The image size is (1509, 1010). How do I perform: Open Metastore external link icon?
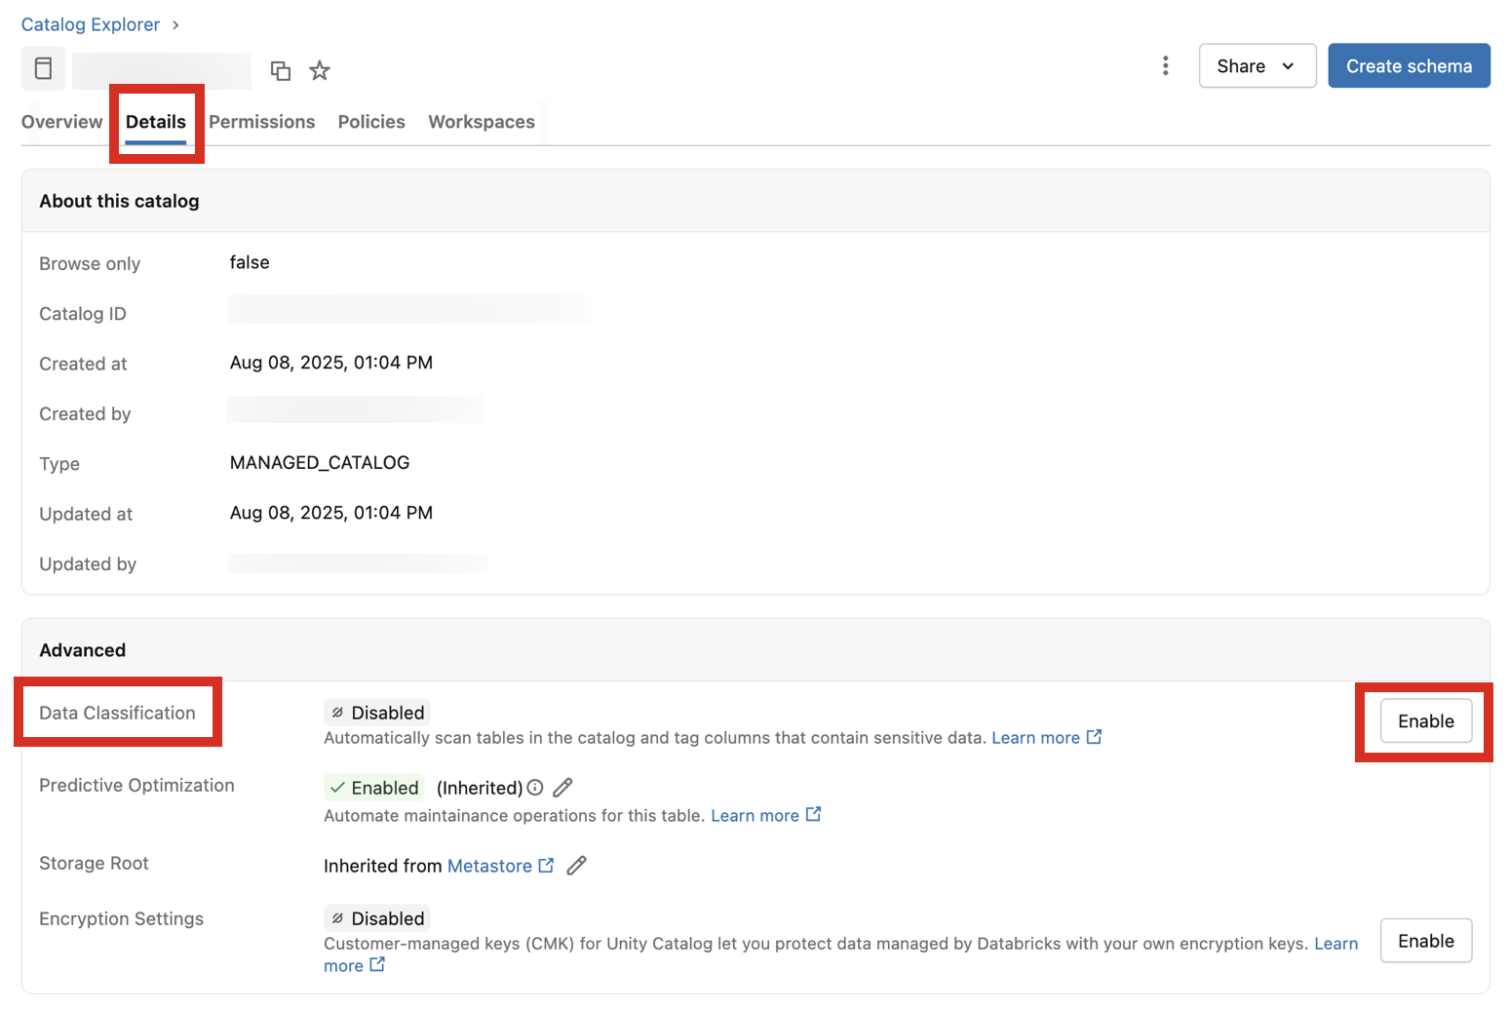coord(546,866)
